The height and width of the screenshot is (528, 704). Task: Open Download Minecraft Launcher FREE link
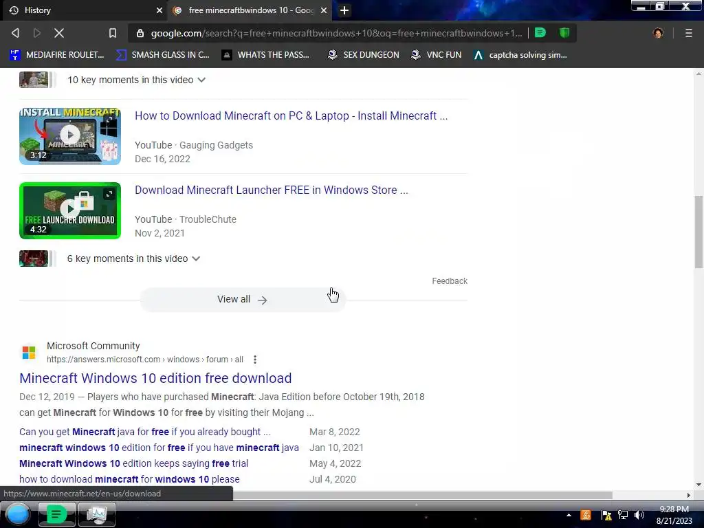(x=271, y=190)
